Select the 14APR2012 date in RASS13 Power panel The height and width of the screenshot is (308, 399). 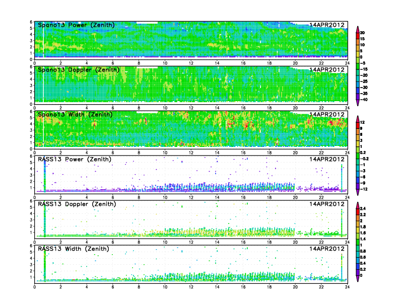[x=327, y=160]
